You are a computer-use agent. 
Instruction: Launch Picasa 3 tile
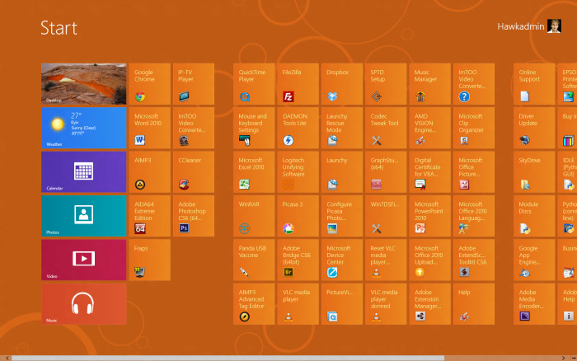coord(298,216)
